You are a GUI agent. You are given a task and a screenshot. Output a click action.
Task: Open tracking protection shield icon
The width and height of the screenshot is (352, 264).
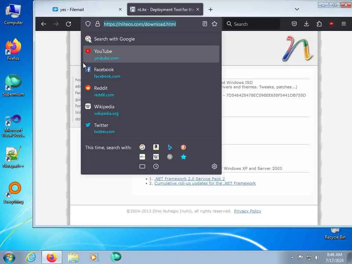pyautogui.click(x=88, y=24)
